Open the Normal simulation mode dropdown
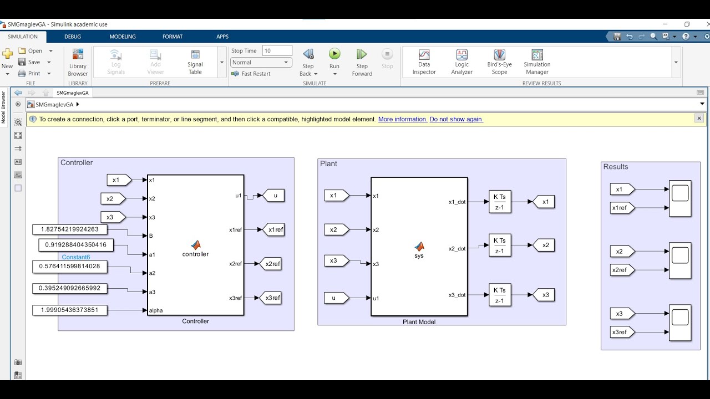Image resolution: width=710 pixels, height=399 pixels. 261,63
